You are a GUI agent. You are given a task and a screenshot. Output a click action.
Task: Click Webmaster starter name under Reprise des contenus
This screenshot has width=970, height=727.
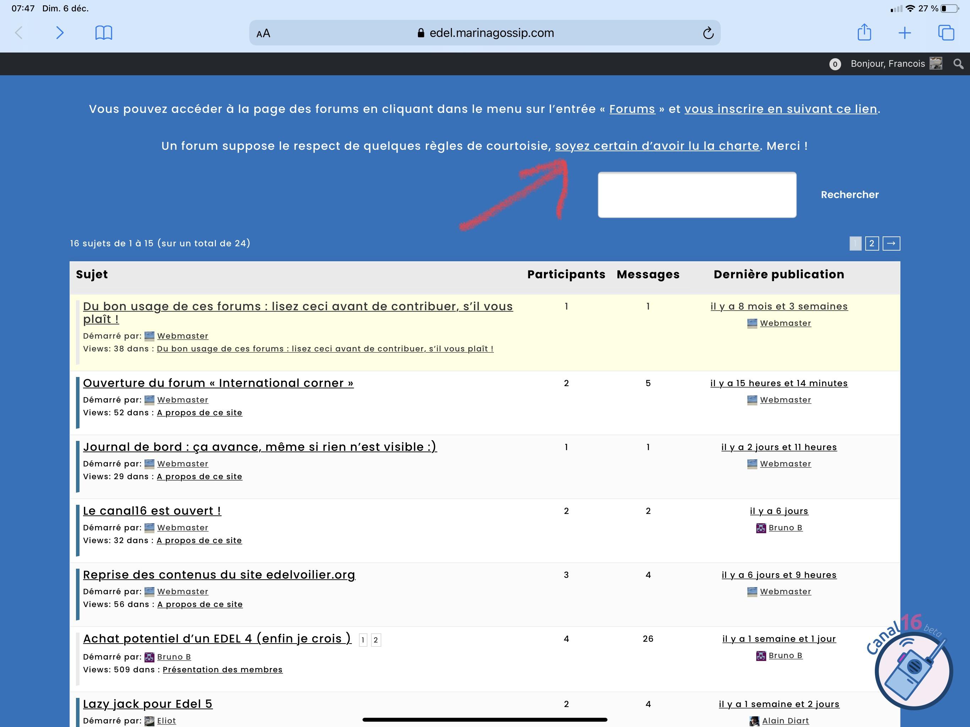pos(182,592)
